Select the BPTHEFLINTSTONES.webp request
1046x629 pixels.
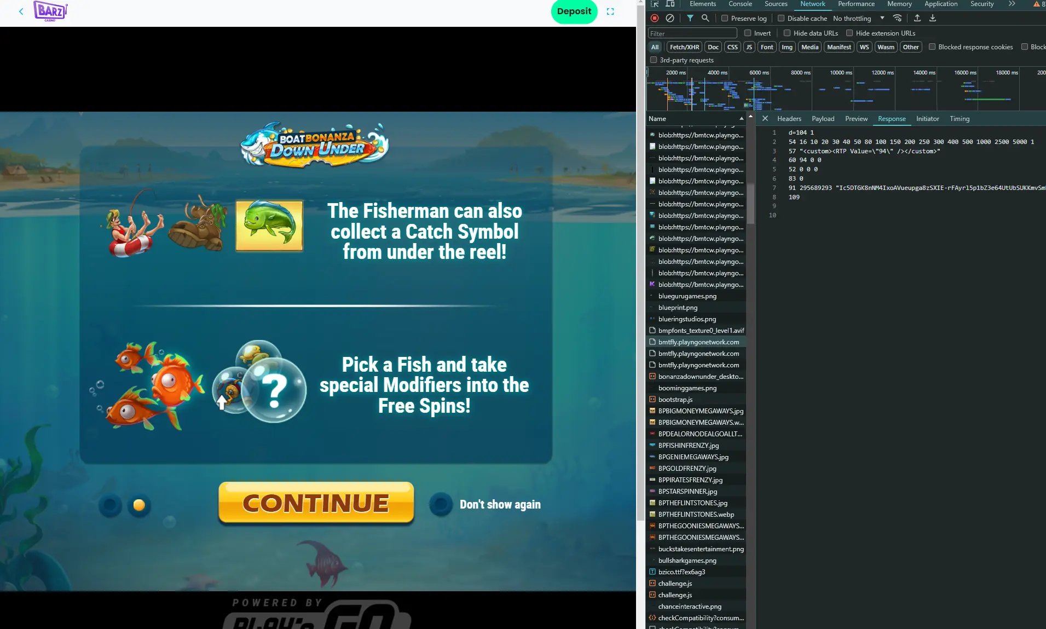[x=696, y=515]
